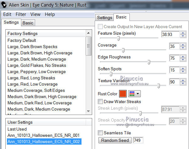Click the Texture Variation slider handle
The height and width of the screenshot is (149, 189).
[x=159, y=86]
